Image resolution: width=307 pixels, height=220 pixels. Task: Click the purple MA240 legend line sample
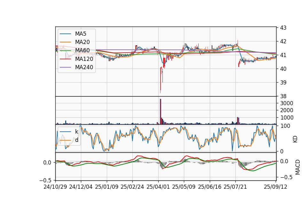(65, 67)
